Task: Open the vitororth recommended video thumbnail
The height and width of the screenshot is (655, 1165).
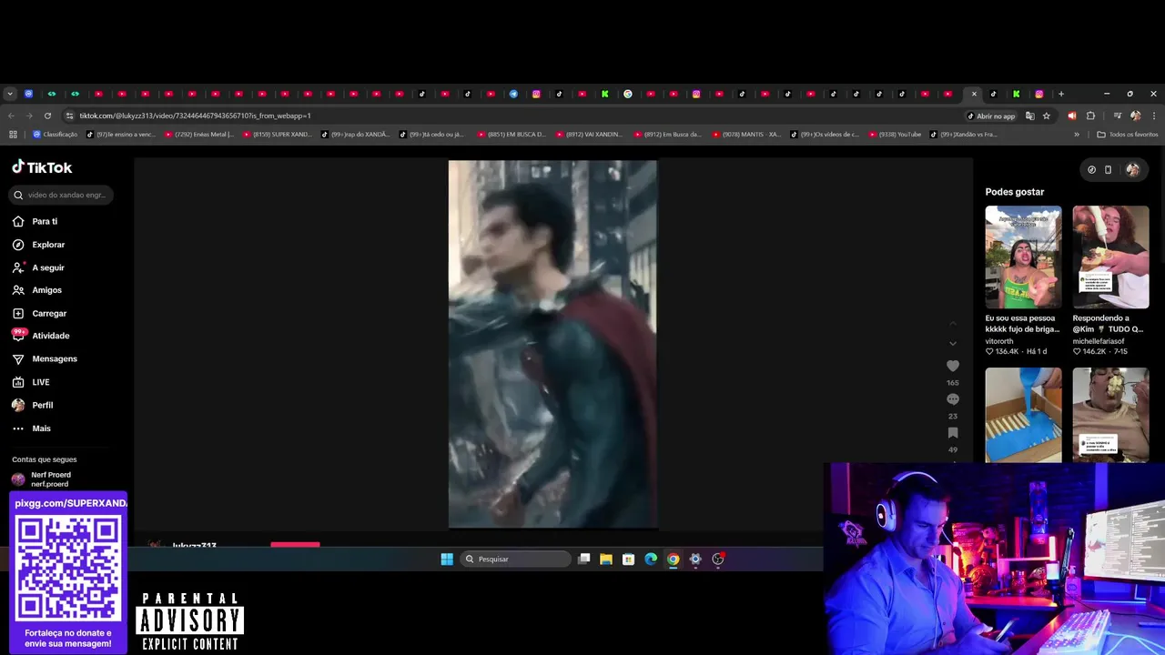Action: coord(1023,257)
